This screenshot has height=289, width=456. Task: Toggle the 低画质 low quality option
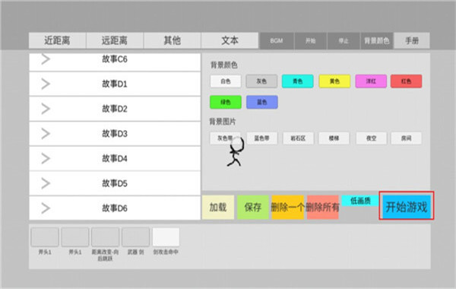(x=360, y=201)
